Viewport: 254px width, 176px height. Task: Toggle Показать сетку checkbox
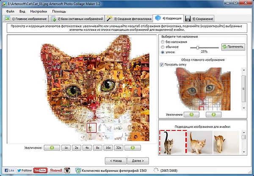[x=162, y=65]
